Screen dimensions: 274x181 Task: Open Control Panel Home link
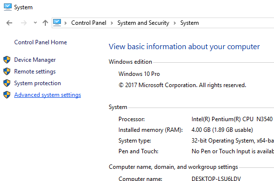(x=40, y=42)
